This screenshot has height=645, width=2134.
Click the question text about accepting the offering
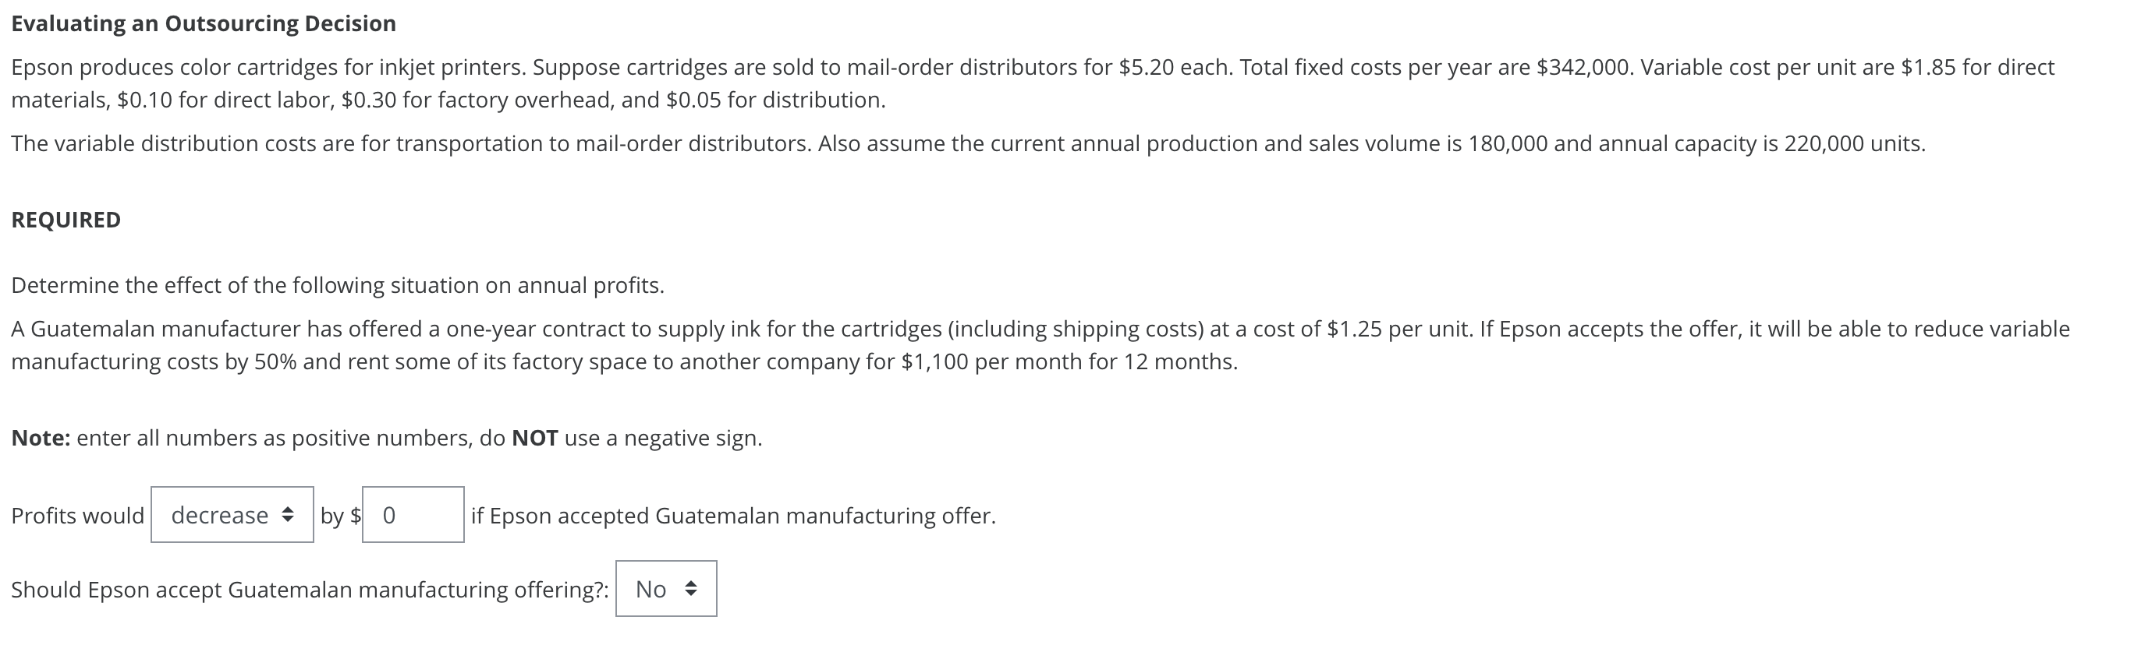pos(310,589)
